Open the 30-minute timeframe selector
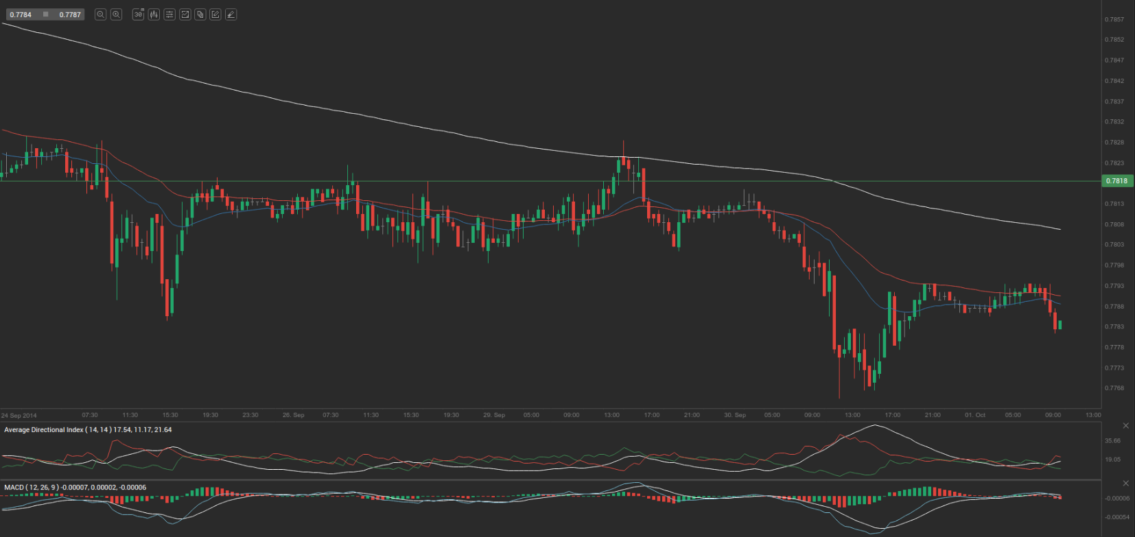The image size is (1135, 537). point(138,14)
